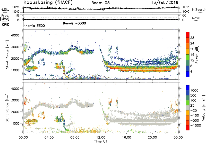Click the Power [dB] color bar title
Image resolution: width=206 pixels, height=143 pixels.
(x=196, y=54)
